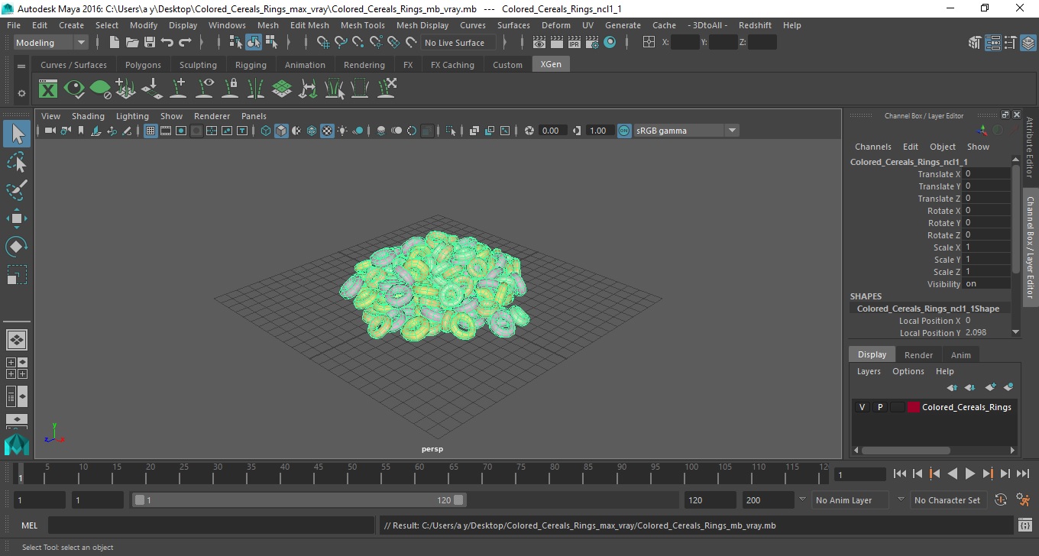Click Colored_Cereals_Rings layer color swatch
The image size is (1039, 556).
pyautogui.click(x=914, y=407)
